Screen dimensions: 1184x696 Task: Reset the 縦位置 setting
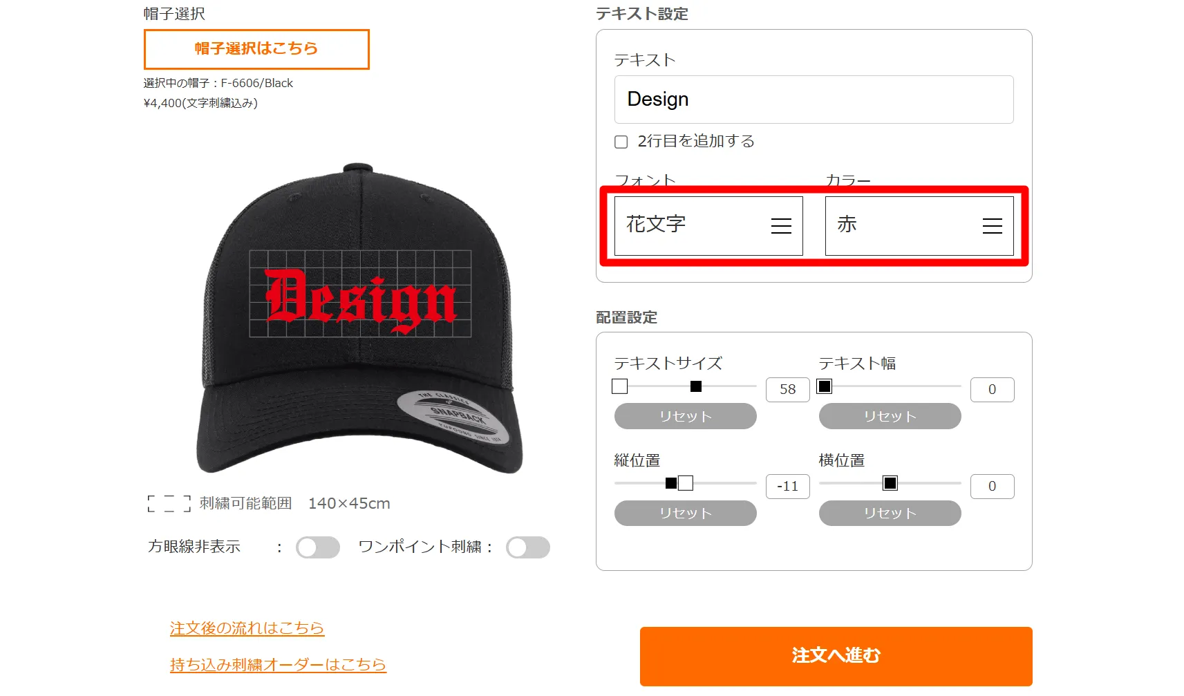[685, 513]
